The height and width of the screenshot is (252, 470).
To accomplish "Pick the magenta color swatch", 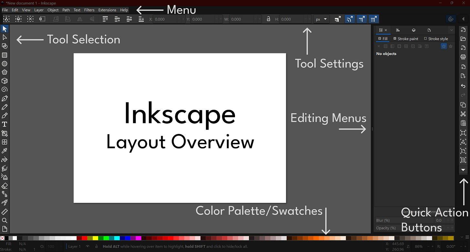I will [x=138, y=238].
